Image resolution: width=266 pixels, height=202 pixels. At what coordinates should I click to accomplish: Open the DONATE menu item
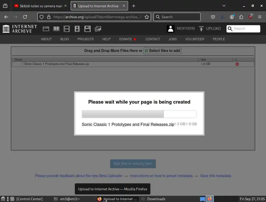click(128, 39)
